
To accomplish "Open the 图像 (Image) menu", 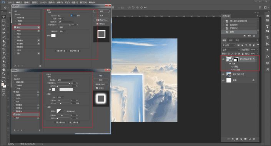I will (27, 2).
